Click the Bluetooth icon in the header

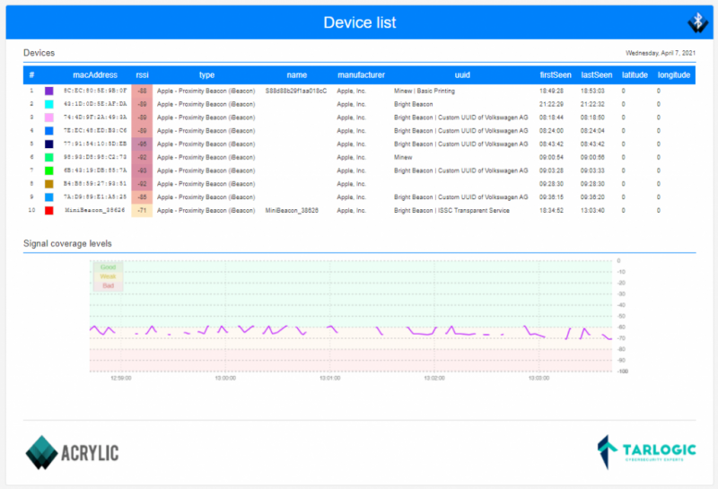click(x=697, y=22)
